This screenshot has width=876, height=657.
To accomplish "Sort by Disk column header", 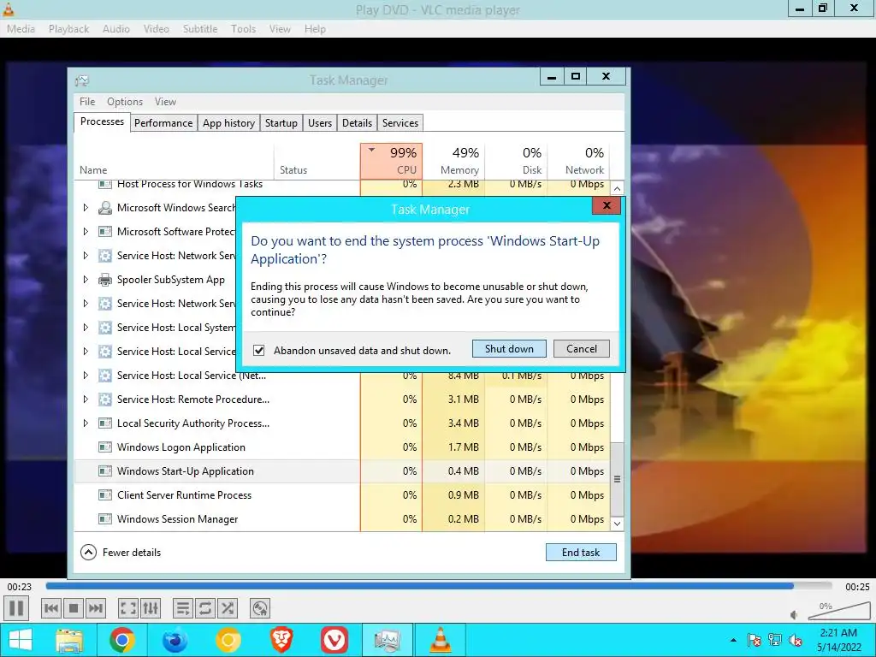I will pos(516,161).
